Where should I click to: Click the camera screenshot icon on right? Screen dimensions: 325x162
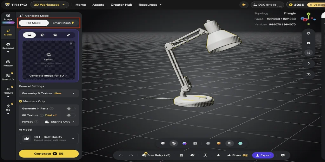point(308,43)
